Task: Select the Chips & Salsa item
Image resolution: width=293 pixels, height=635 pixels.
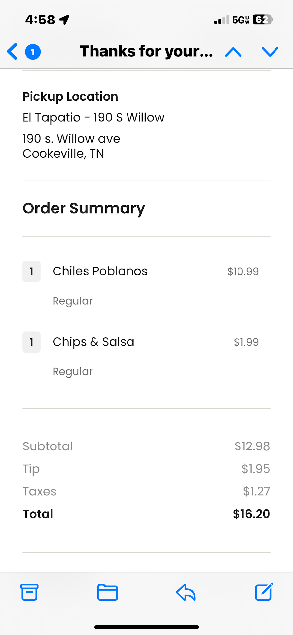Action: (x=93, y=342)
